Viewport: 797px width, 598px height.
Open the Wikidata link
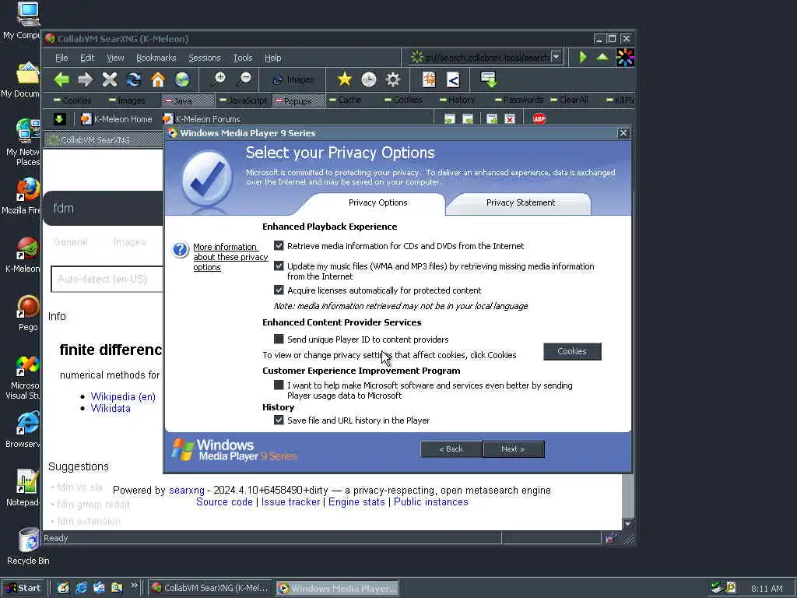click(111, 408)
